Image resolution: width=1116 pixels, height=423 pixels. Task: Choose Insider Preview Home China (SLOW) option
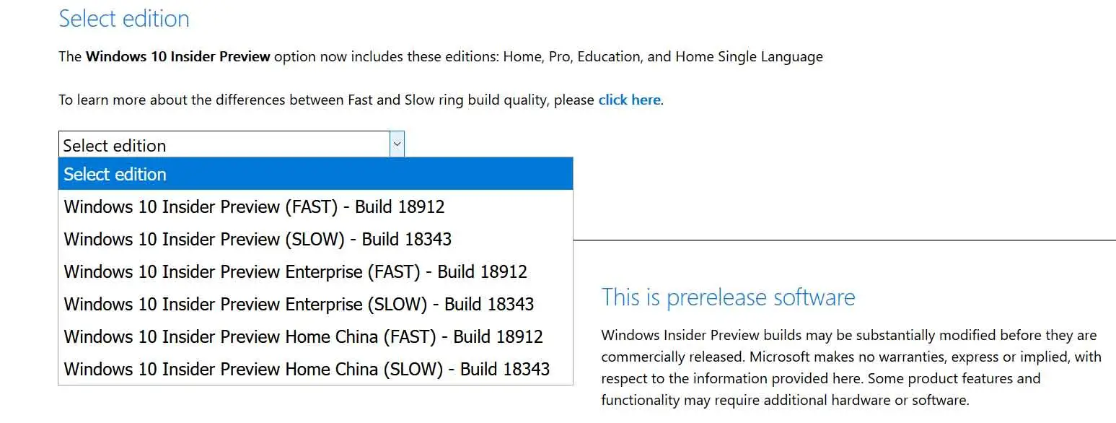point(307,369)
